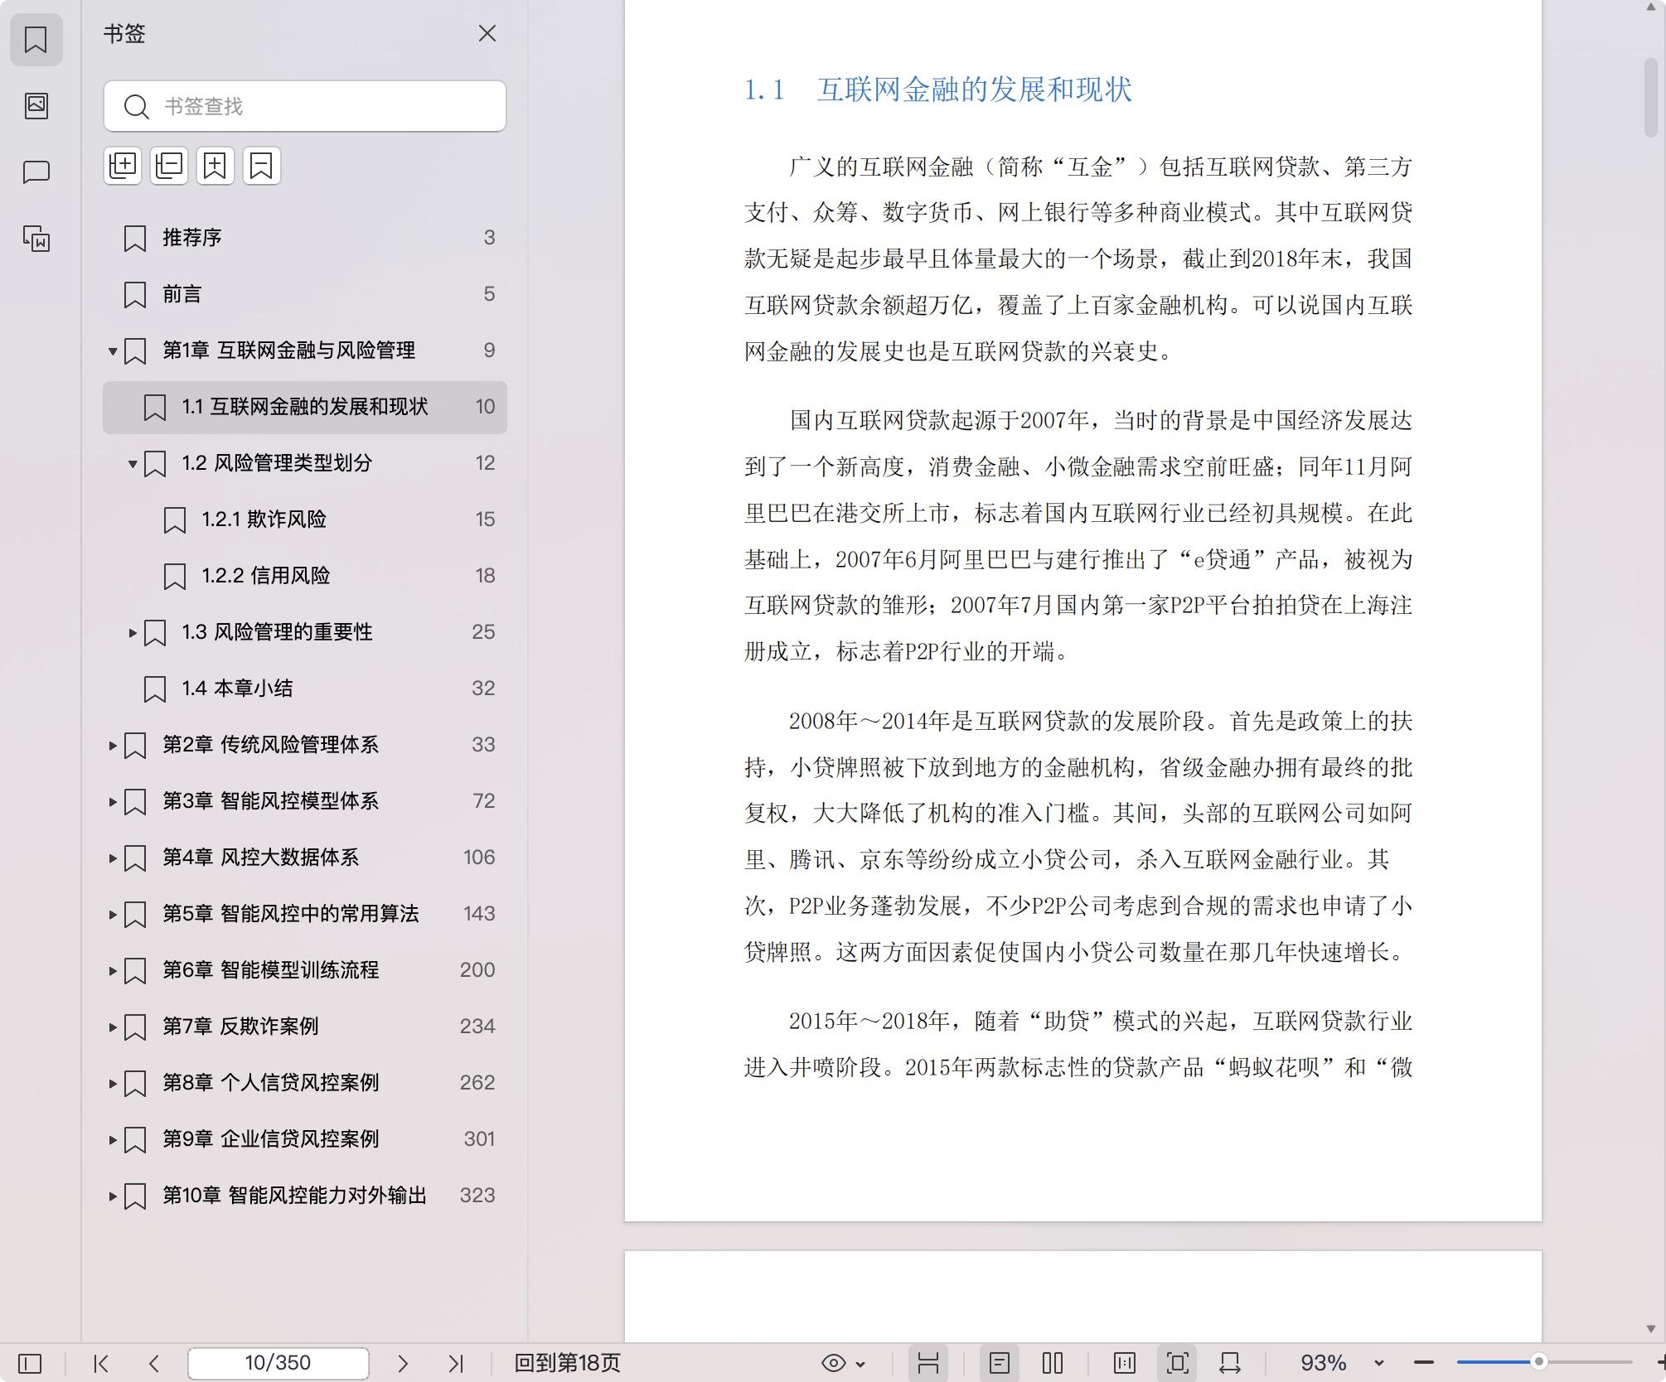Delete the bookmark using the toolbar icon

click(262, 166)
